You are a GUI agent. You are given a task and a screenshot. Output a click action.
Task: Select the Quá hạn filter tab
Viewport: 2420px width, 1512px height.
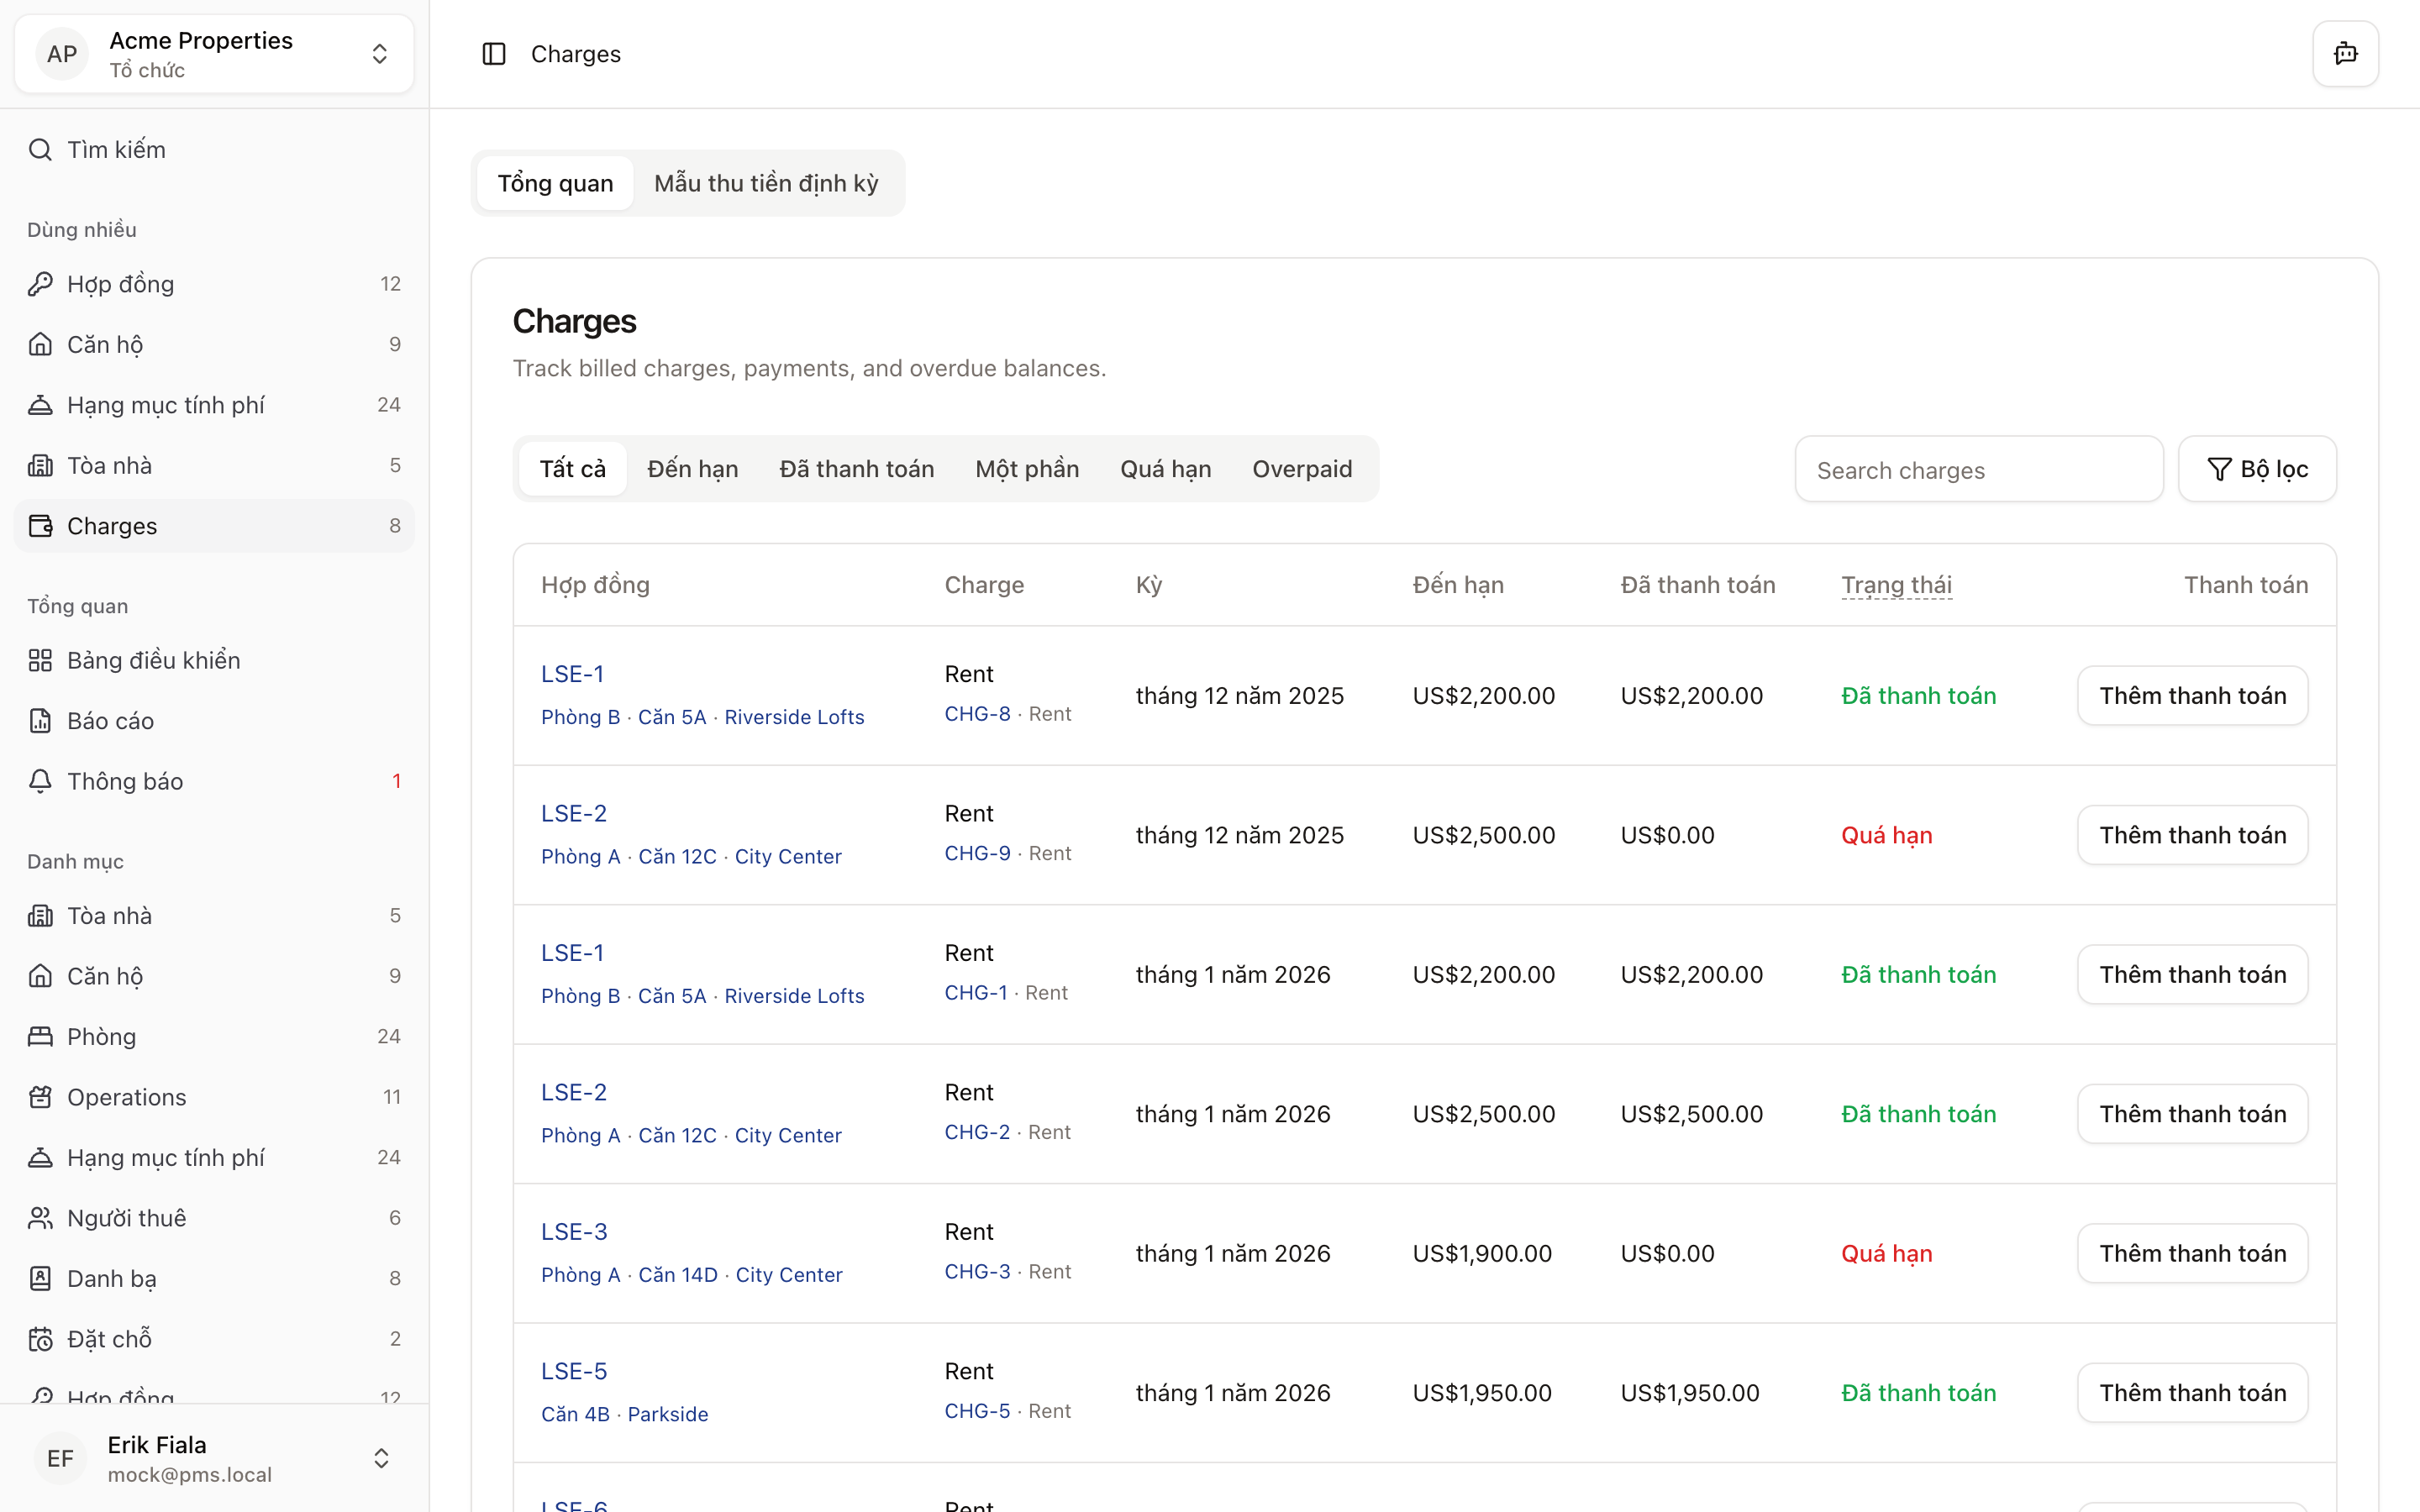pyautogui.click(x=1165, y=469)
